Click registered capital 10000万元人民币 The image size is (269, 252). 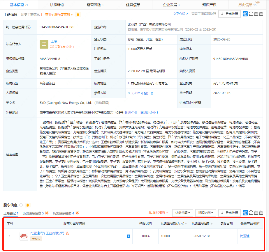pyautogui.click(x=140, y=49)
